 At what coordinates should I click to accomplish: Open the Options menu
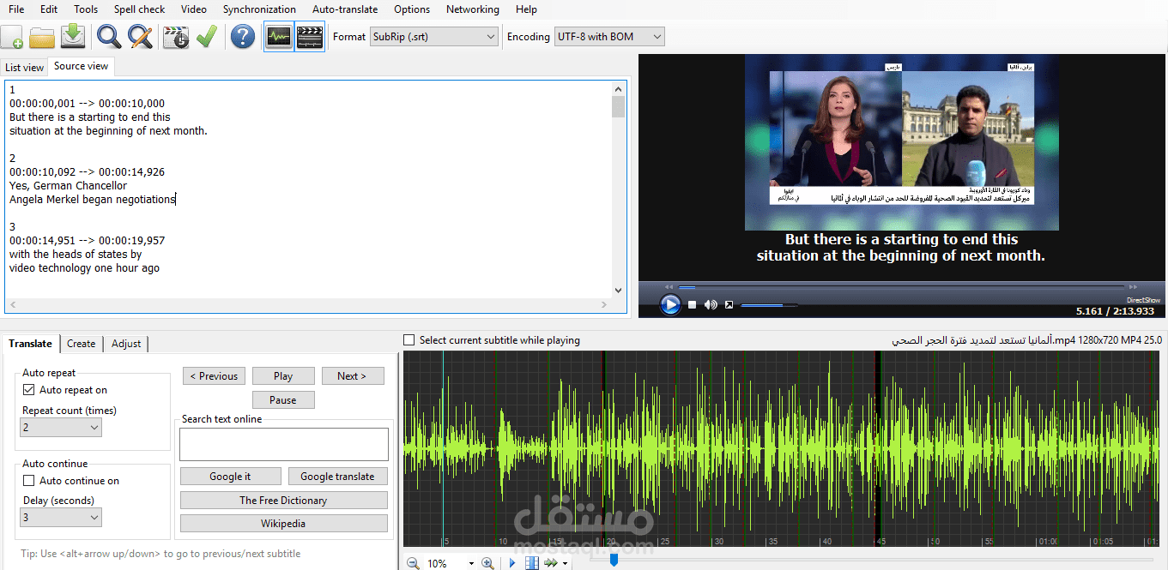412,9
